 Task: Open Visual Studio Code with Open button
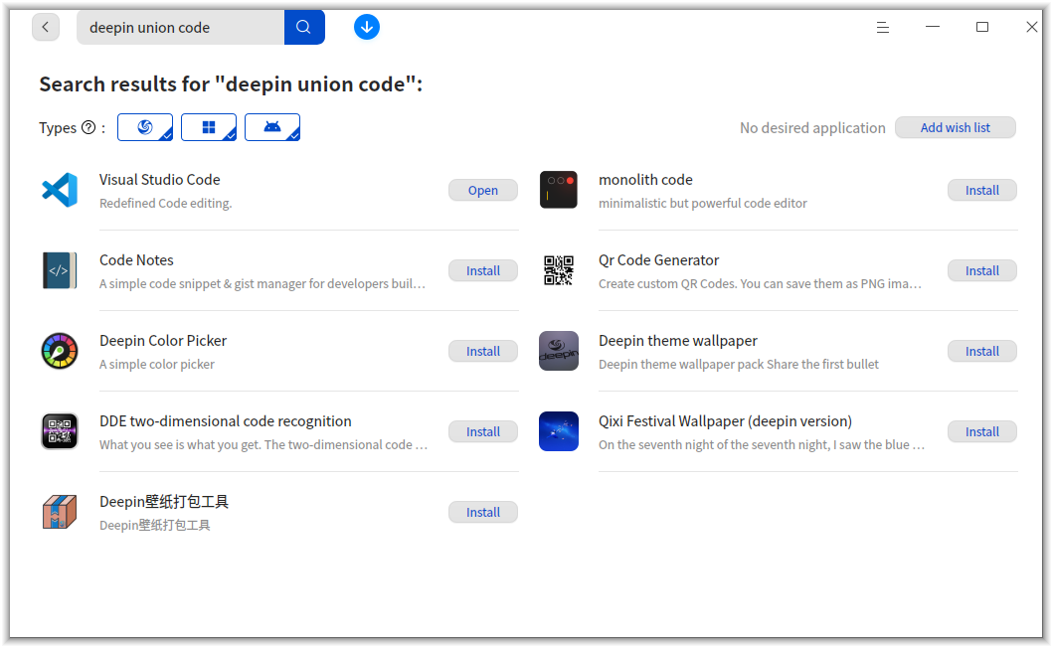[483, 191]
